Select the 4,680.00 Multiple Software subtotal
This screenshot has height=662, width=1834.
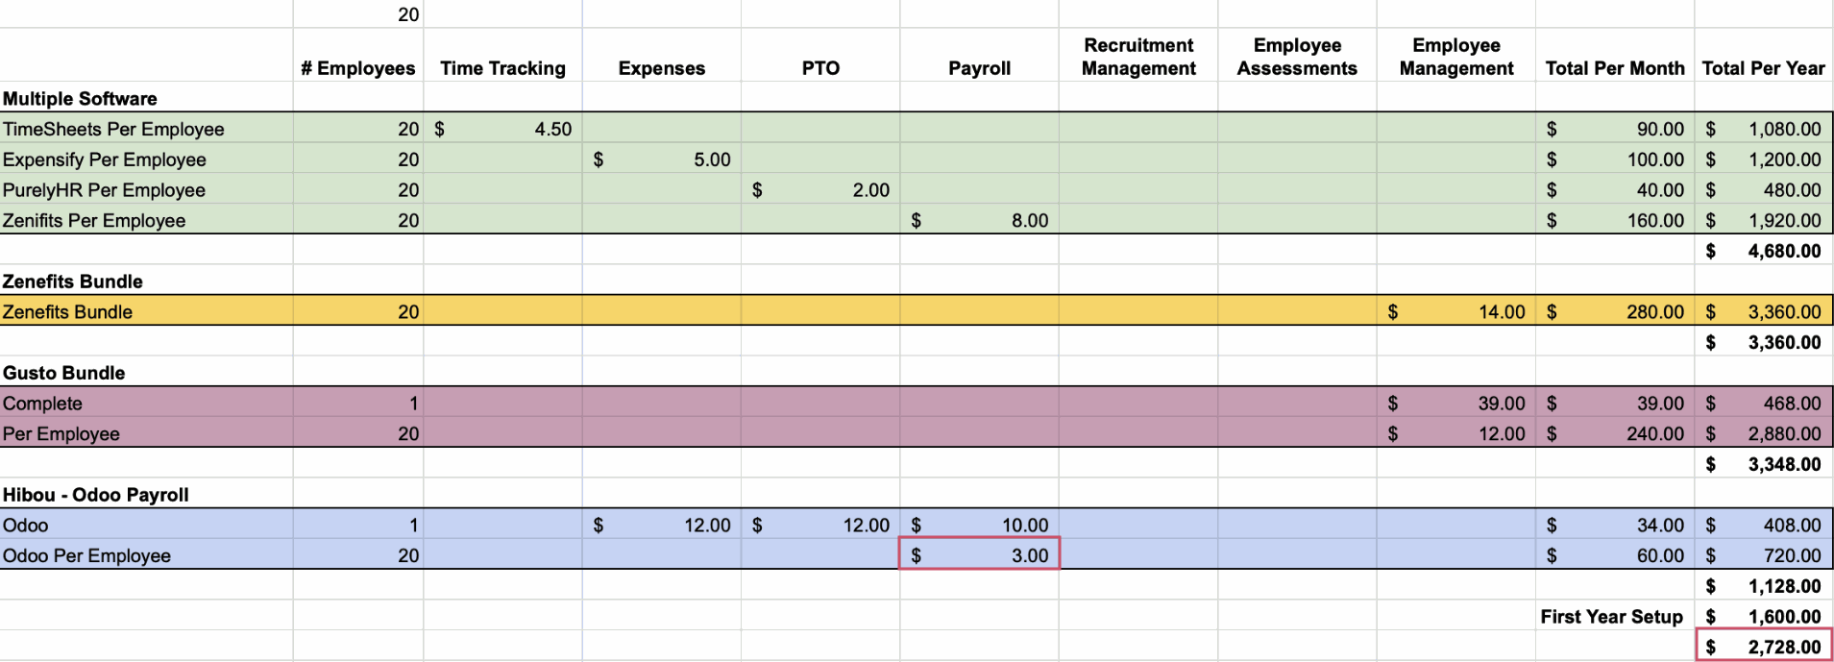[1763, 251]
